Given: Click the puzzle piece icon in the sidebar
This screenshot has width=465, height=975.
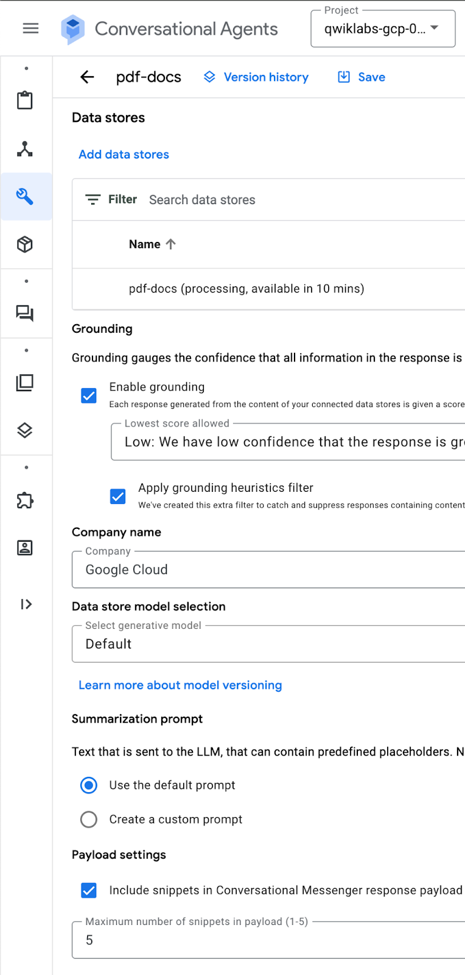Looking at the screenshot, I should coord(25,500).
